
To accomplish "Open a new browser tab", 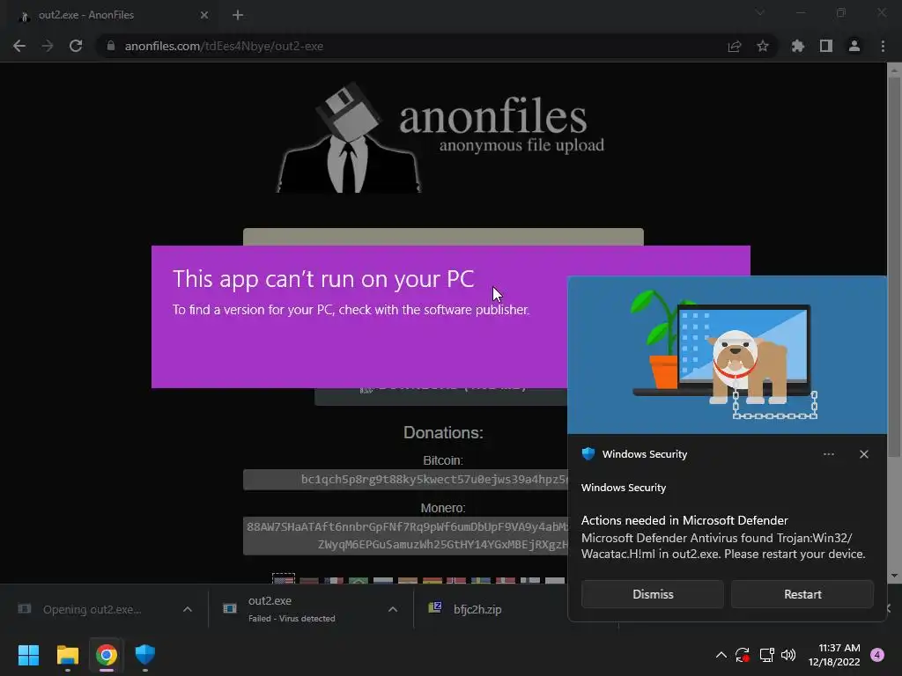I will pos(238,15).
